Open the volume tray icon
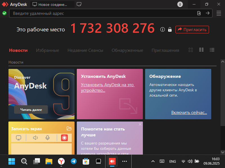 click(190, 162)
